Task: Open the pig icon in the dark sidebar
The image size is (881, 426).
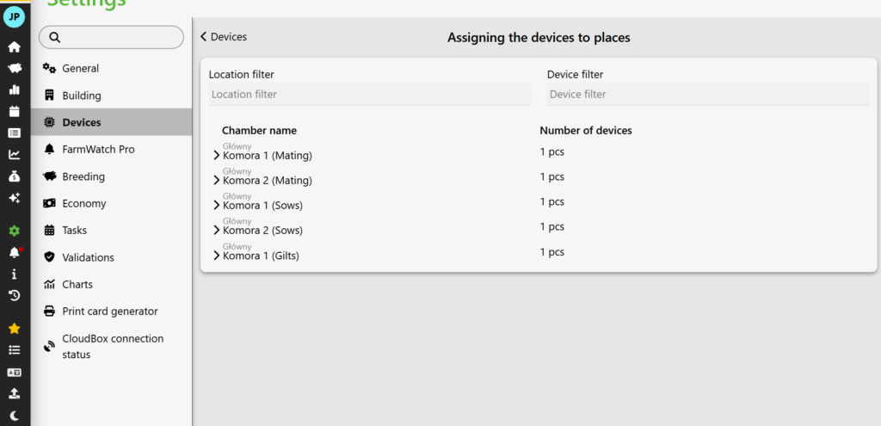Action: pos(14,68)
